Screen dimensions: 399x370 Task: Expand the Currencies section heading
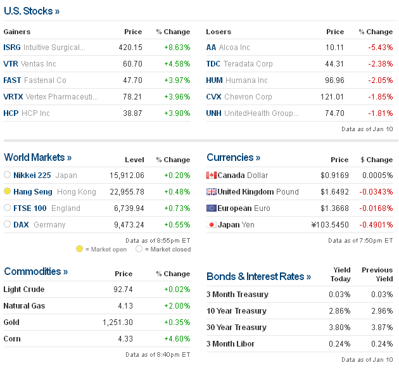click(x=233, y=157)
